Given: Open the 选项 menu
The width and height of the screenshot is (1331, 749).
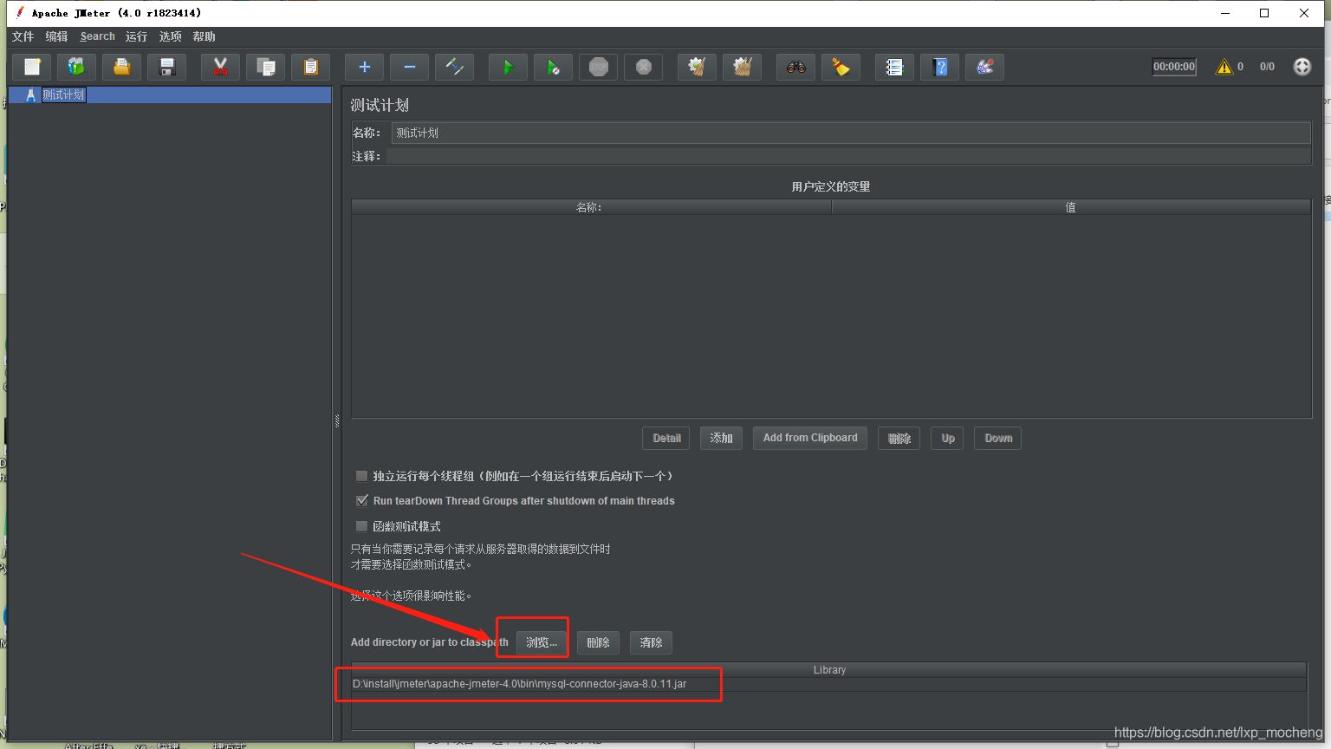Looking at the screenshot, I should click(170, 36).
